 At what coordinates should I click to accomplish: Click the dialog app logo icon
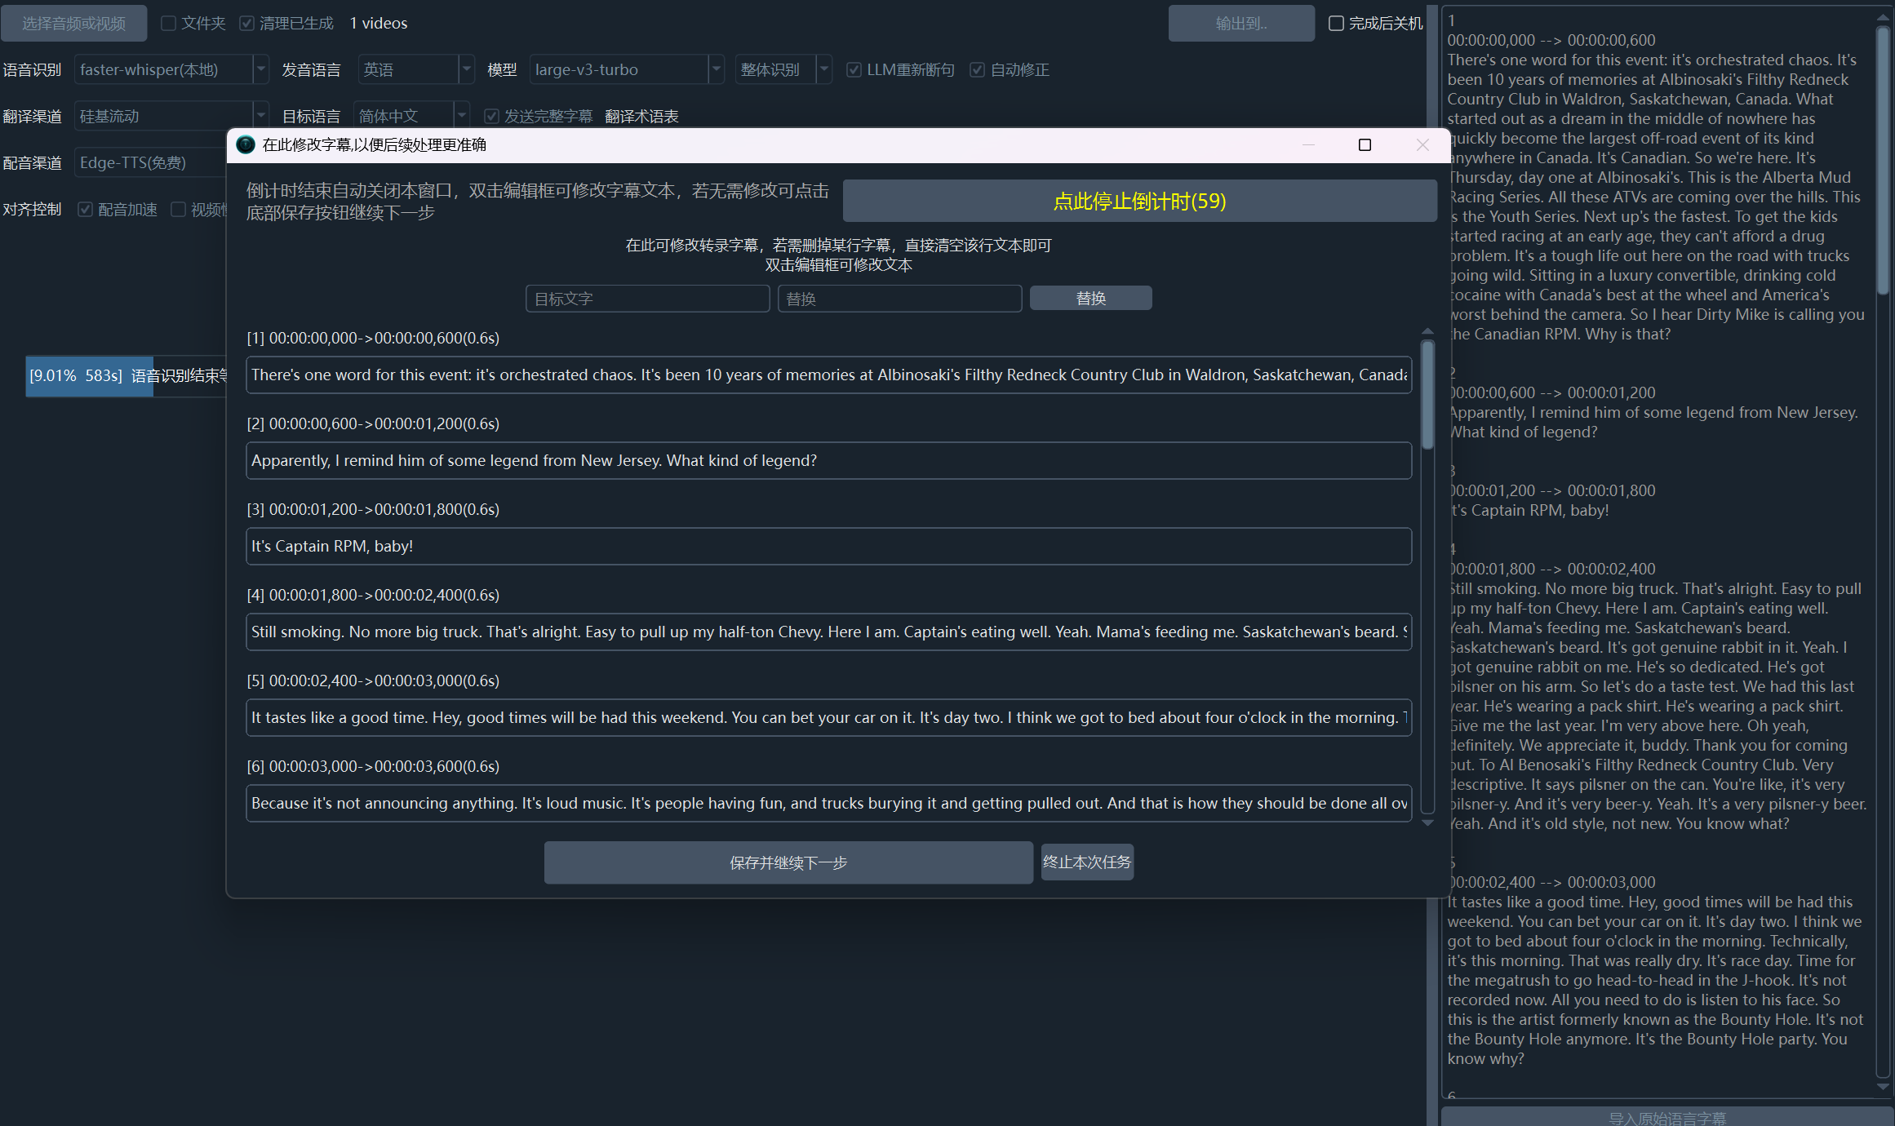pyautogui.click(x=245, y=144)
